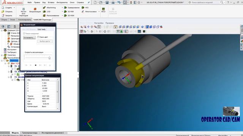Click the red cherries icon in simulation toolbar

[x=161, y=27]
